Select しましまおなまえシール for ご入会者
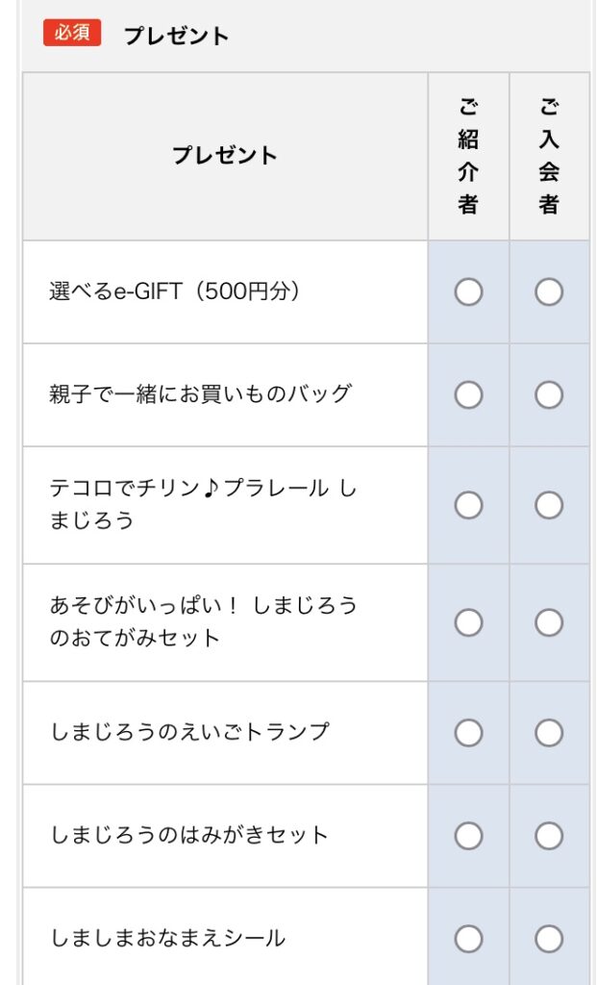The height and width of the screenshot is (985, 597). 549,938
